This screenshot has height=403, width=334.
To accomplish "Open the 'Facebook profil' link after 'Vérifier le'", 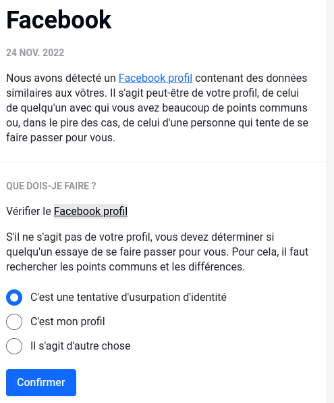I will tap(90, 212).
